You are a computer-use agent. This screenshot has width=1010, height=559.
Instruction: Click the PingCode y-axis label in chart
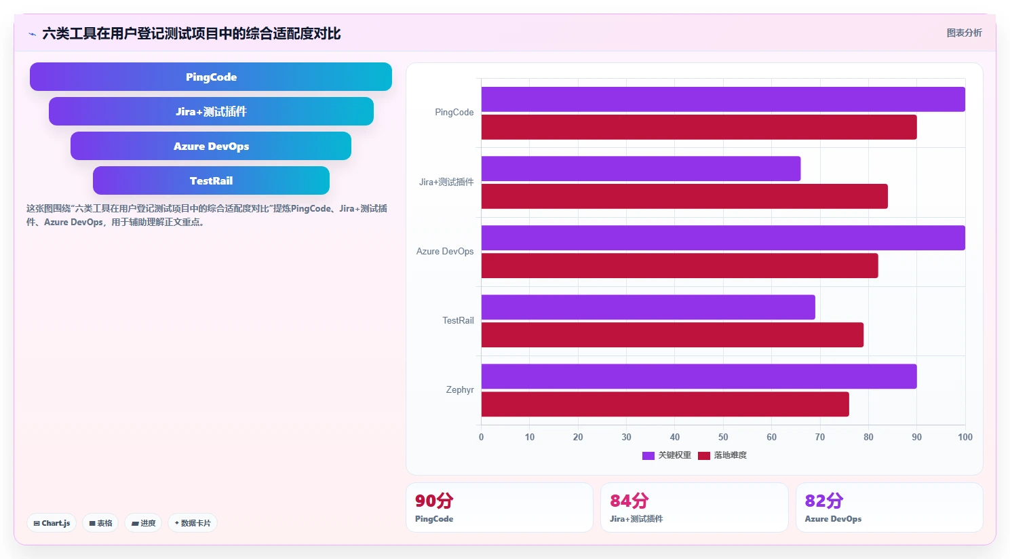454,113
